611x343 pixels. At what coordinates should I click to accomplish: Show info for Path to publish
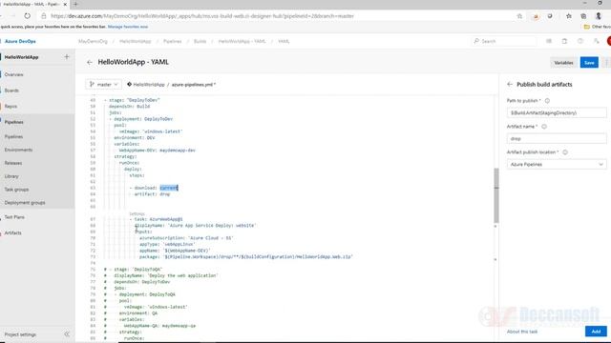click(x=547, y=101)
